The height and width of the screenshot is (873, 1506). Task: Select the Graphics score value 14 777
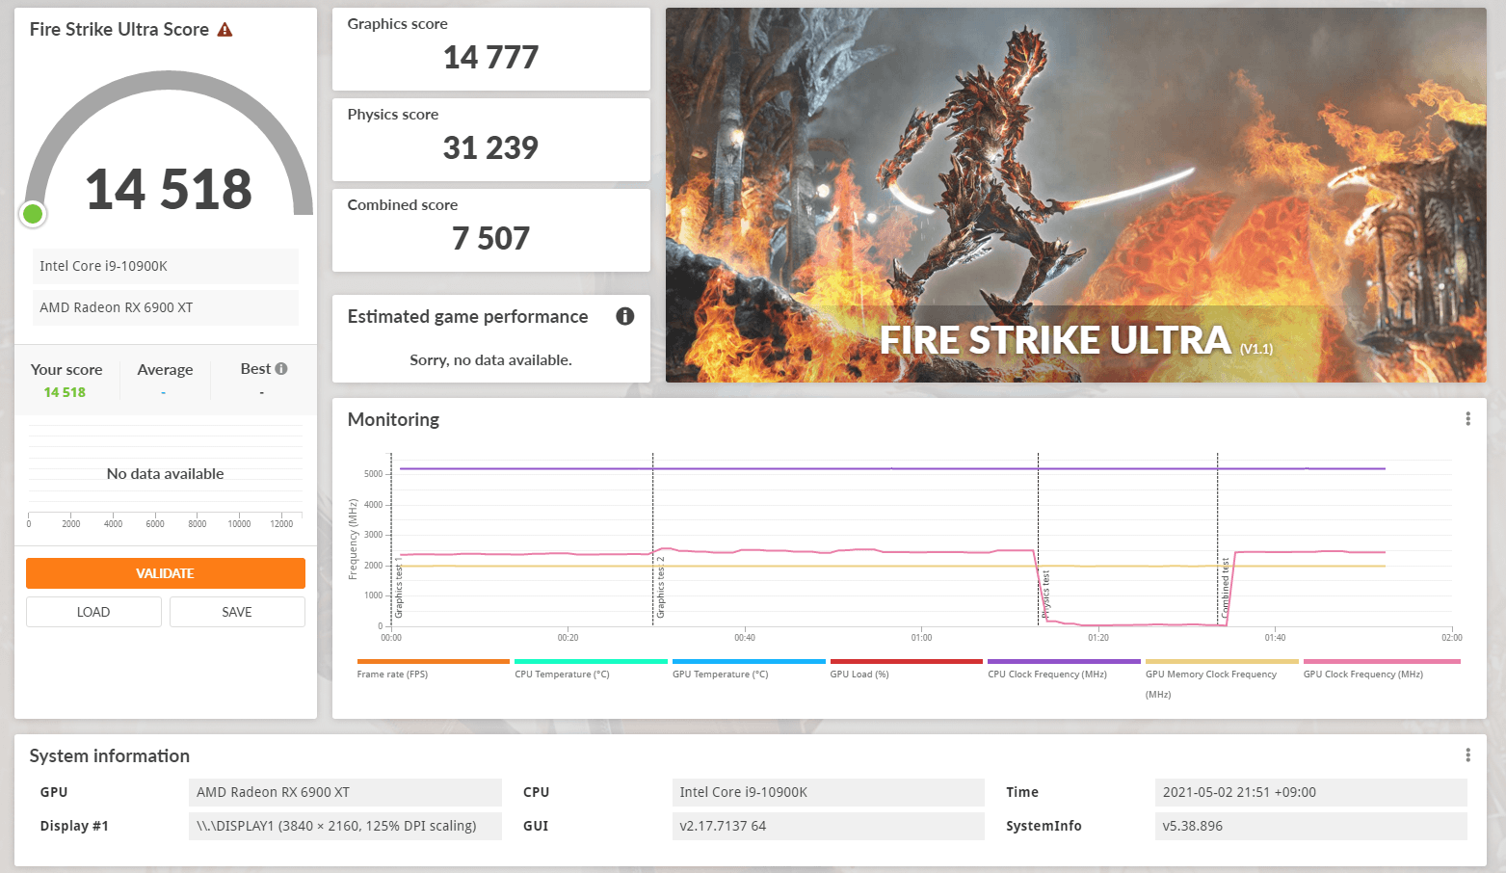pyautogui.click(x=490, y=58)
